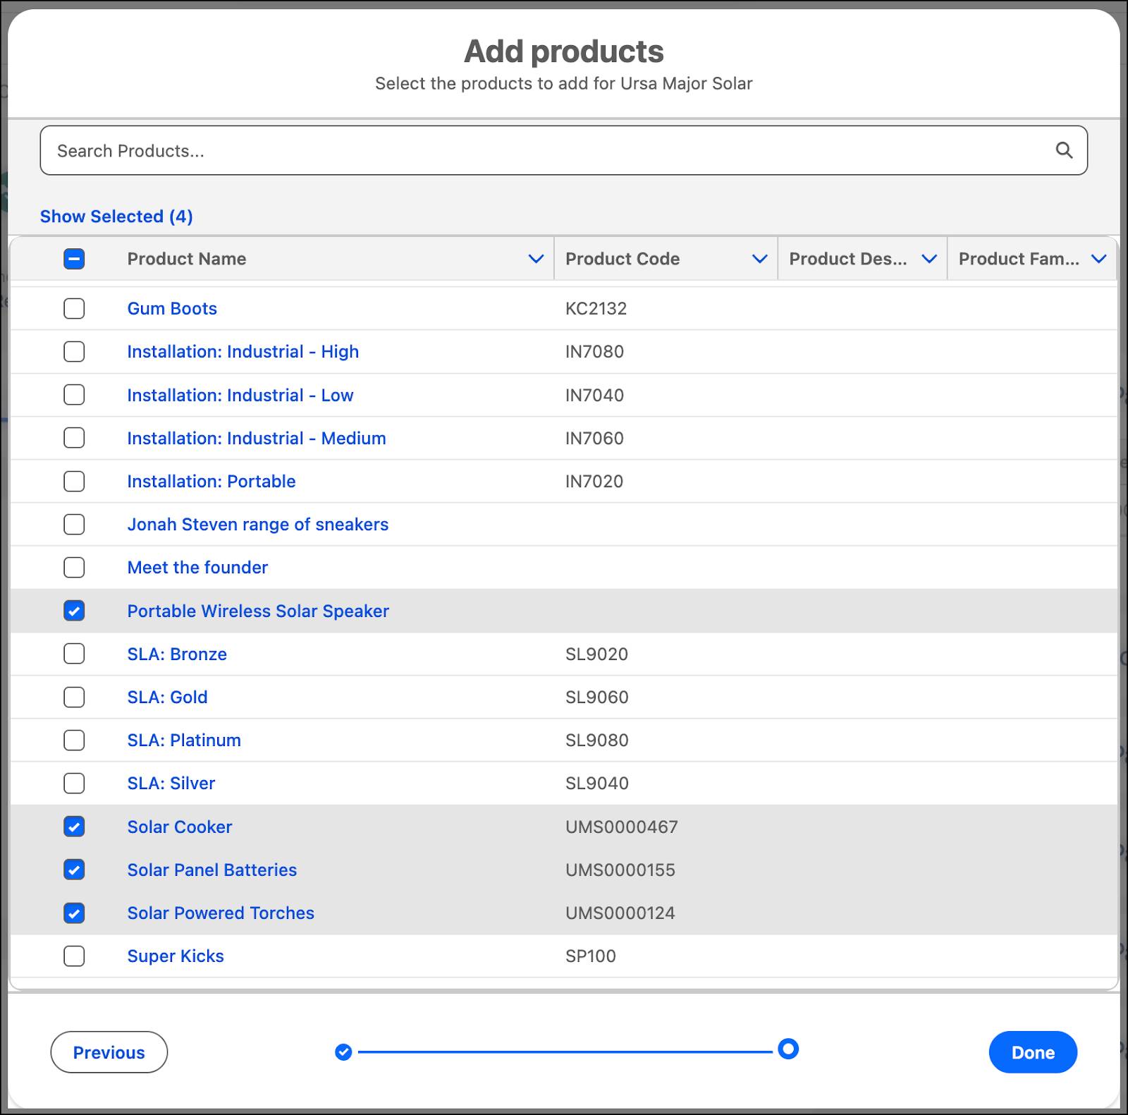Toggle the select-all header checkbox
The image size is (1128, 1115).
click(74, 259)
